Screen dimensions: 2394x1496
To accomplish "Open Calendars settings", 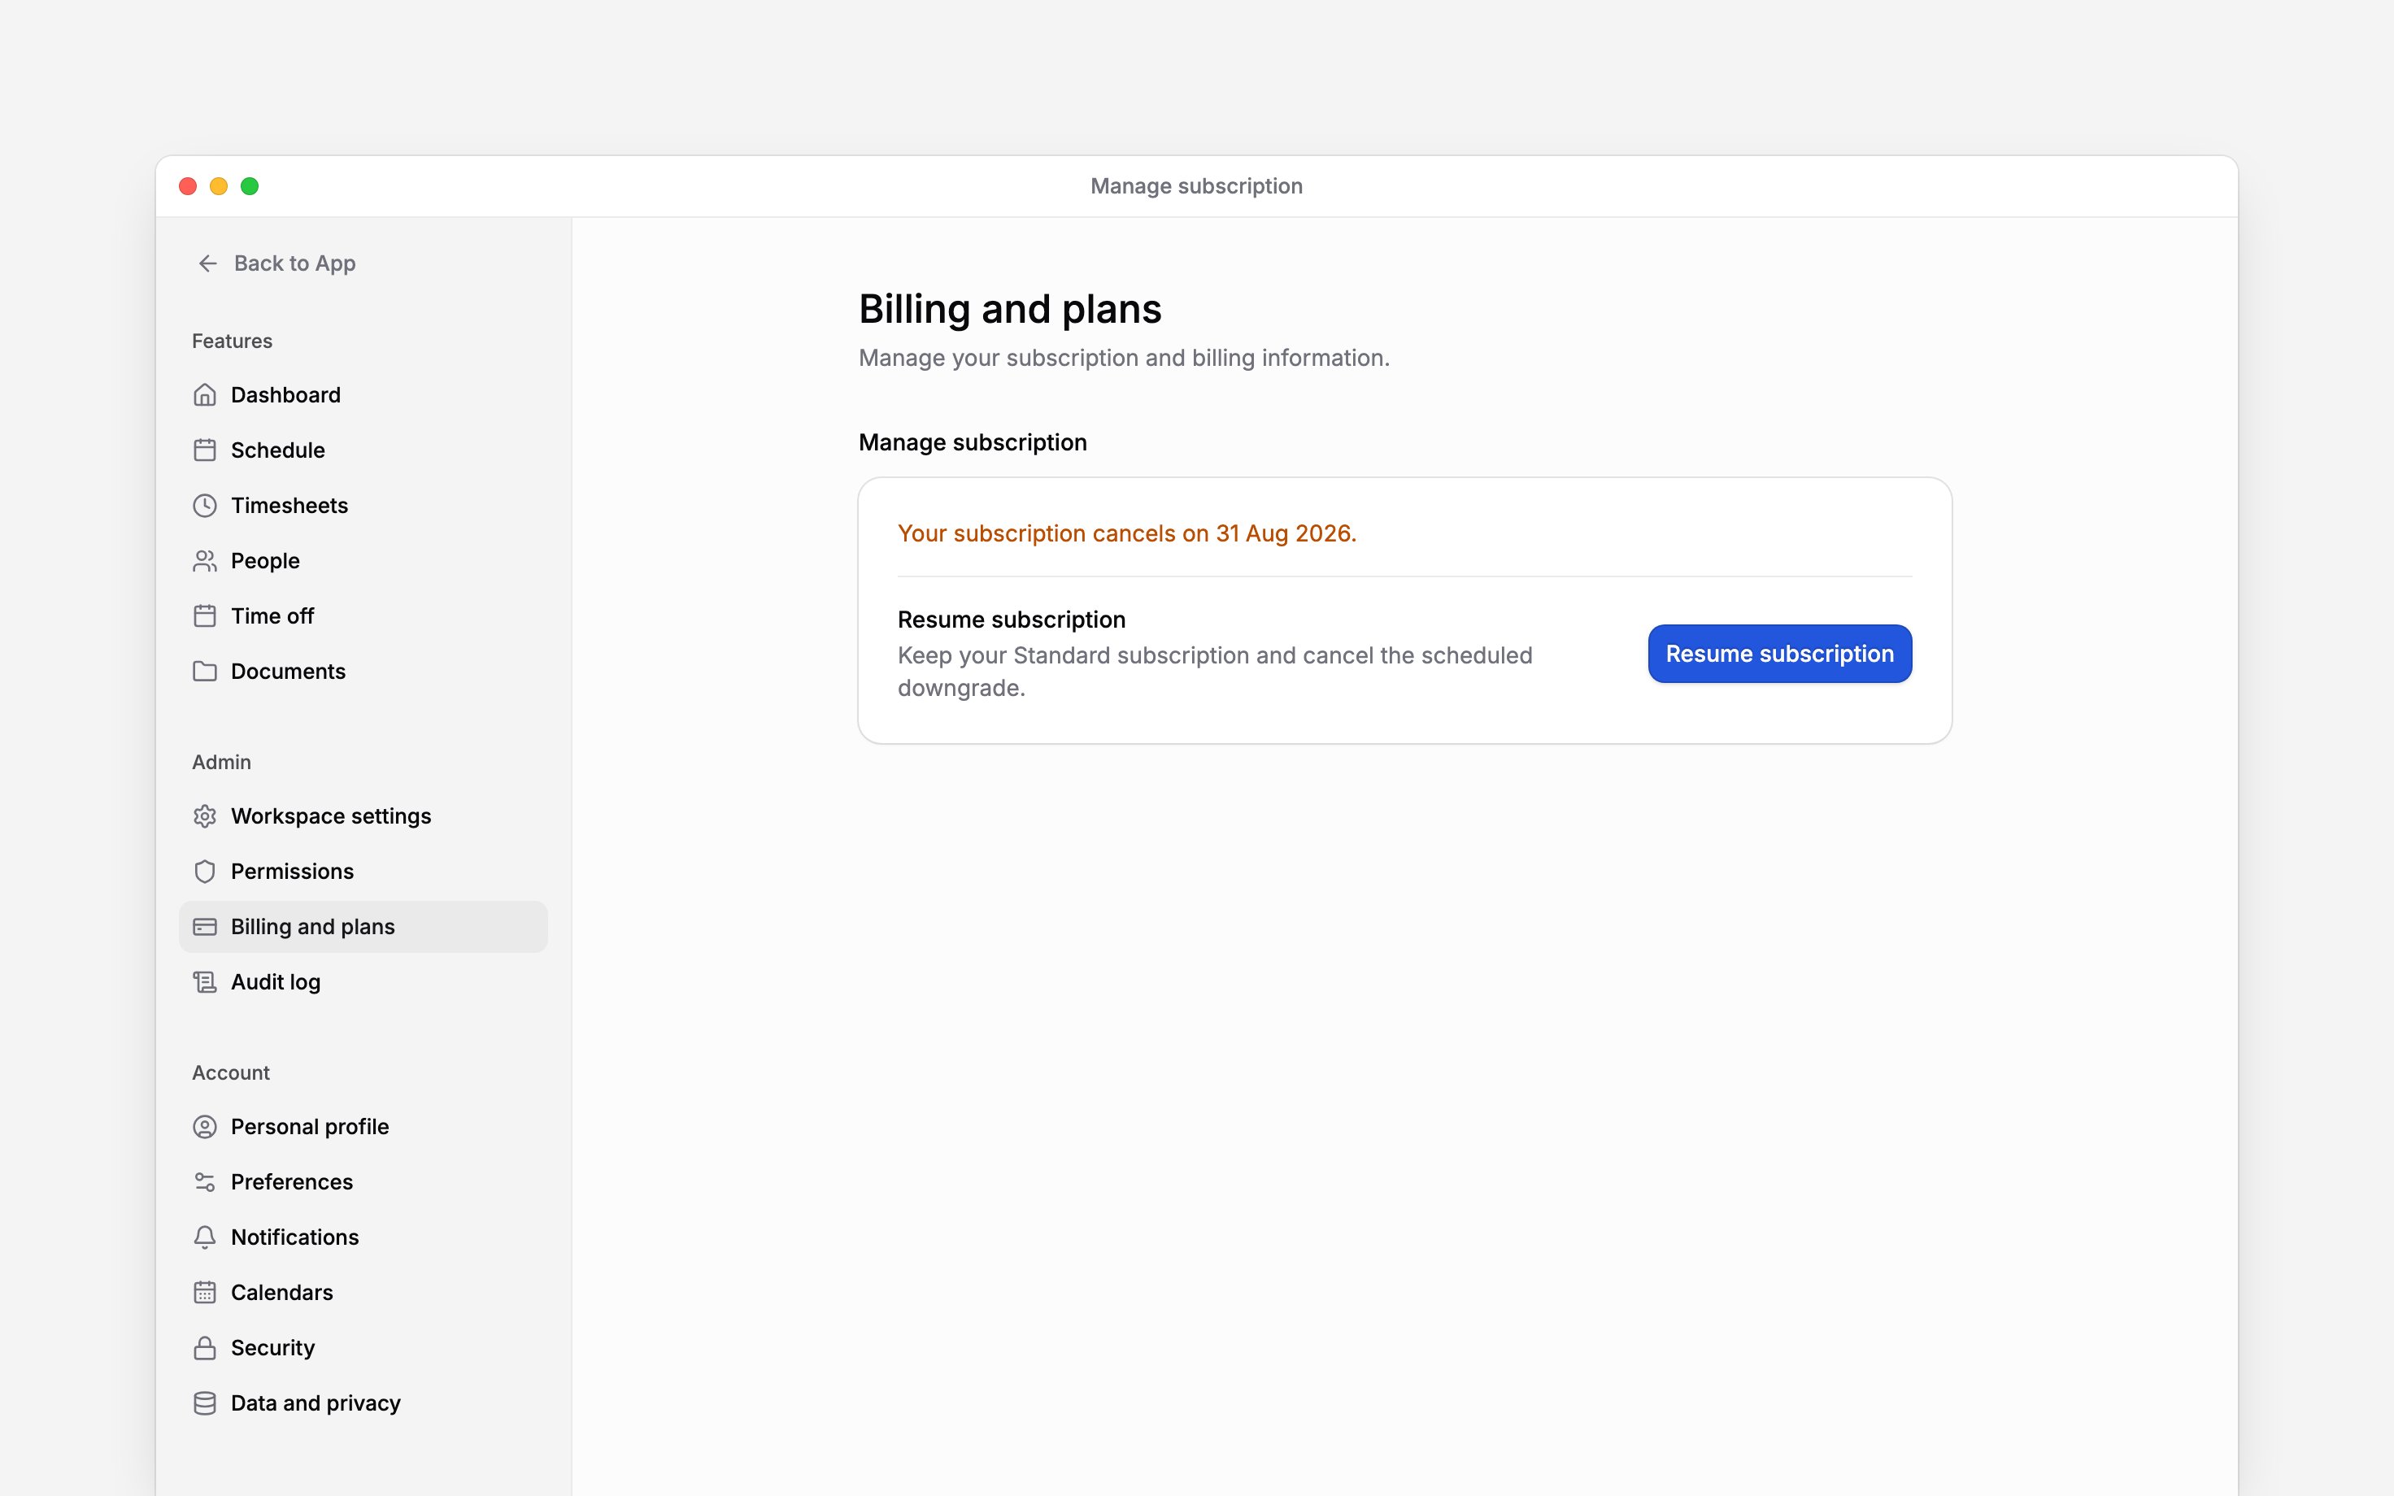I will point(363,1294).
